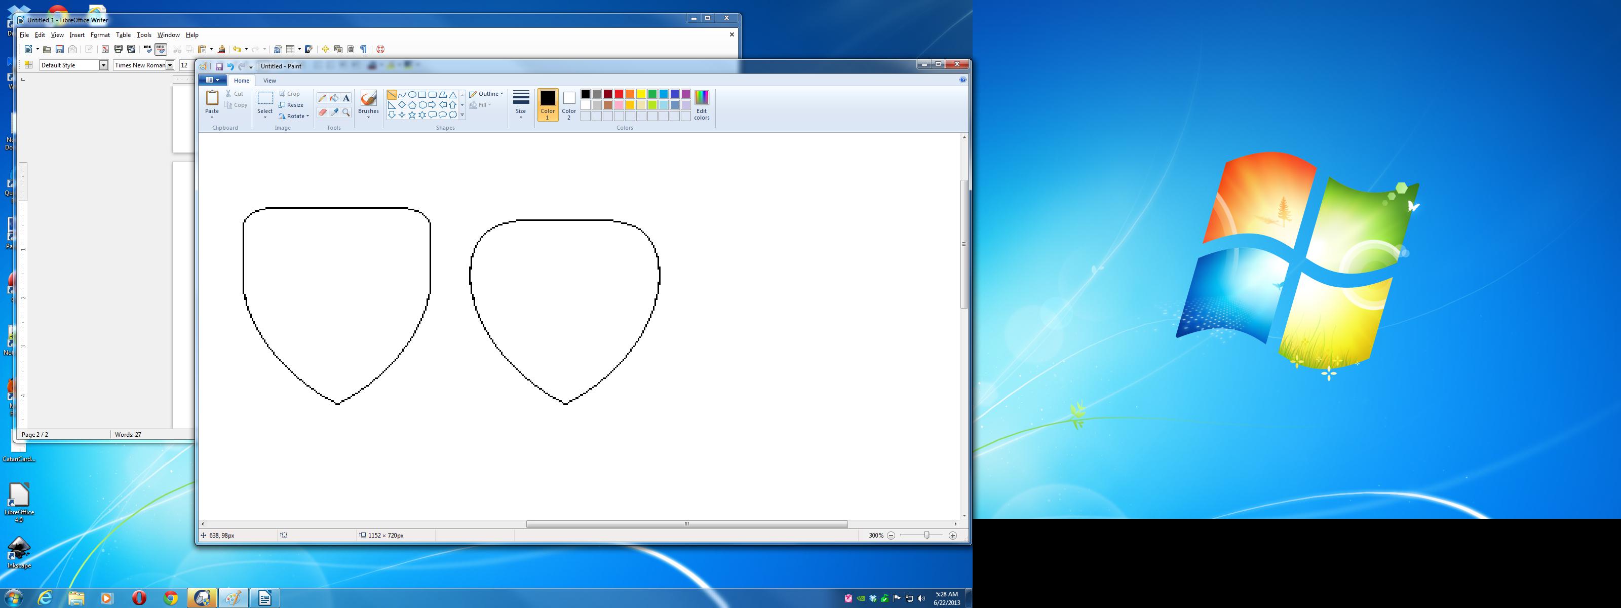Choose the Down arrow shape

pos(392,115)
